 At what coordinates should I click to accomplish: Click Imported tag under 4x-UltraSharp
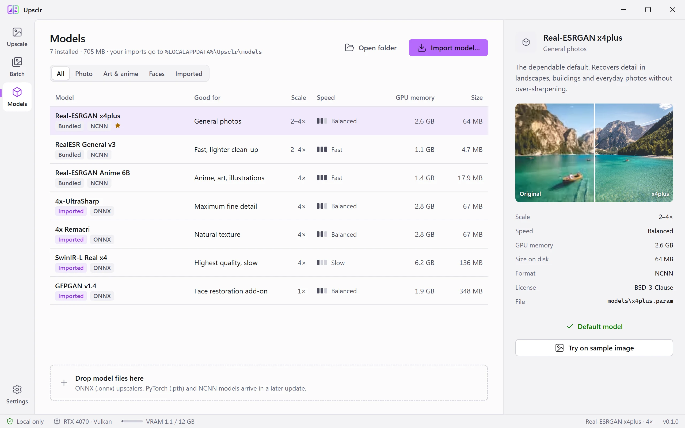(71, 211)
